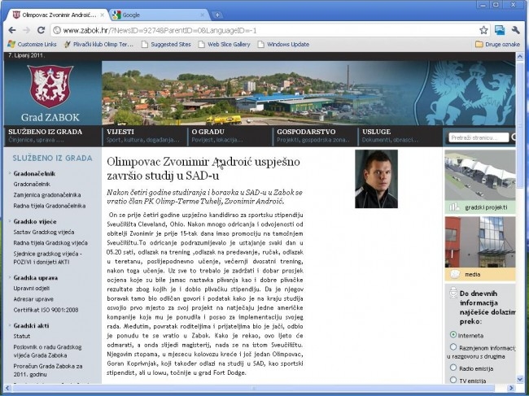
Task: Open a new tab with the plus button
Action: (217, 15)
